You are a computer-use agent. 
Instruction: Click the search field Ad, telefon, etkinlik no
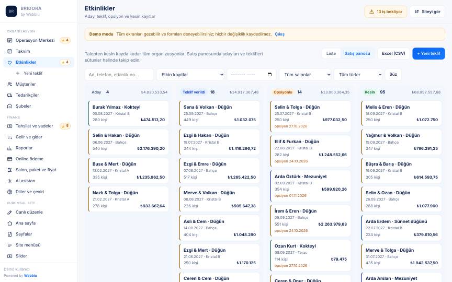point(119,75)
